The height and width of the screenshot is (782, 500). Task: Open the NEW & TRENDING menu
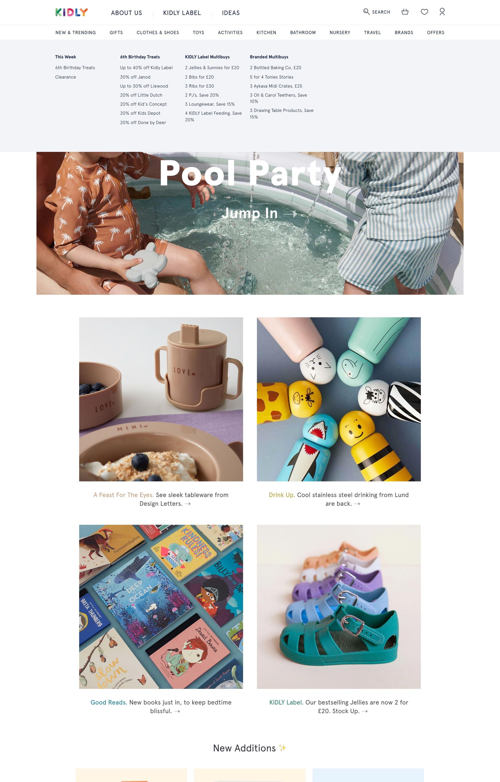[76, 33]
